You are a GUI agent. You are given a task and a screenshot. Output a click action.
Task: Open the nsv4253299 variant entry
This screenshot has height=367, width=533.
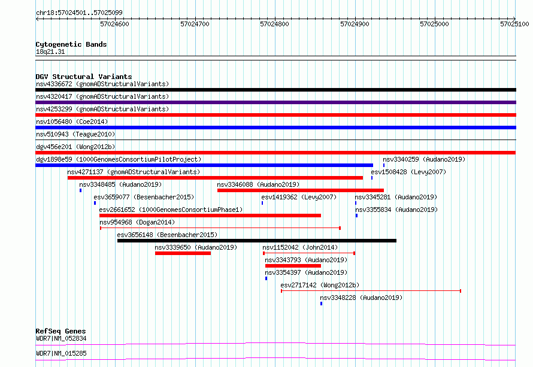click(102, 109)
